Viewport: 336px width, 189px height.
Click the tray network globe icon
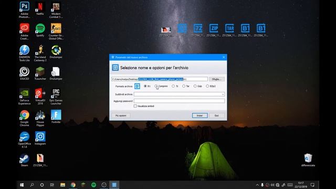[x=278, y=185]
